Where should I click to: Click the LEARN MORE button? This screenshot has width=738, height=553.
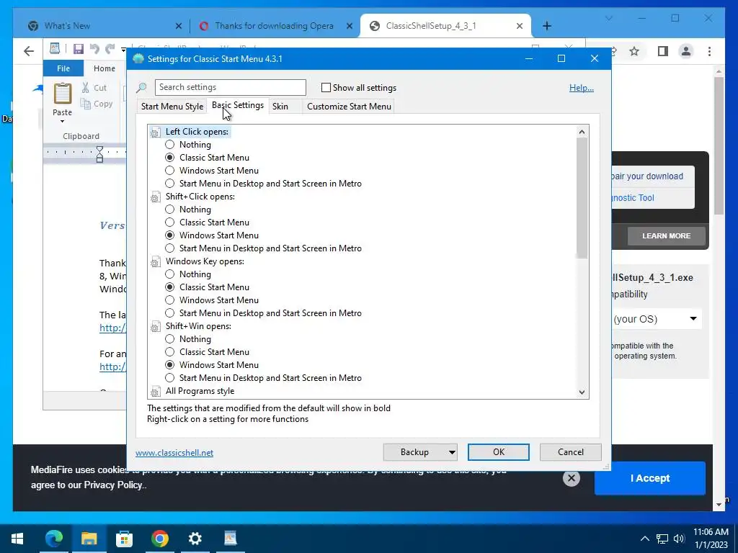667,236
